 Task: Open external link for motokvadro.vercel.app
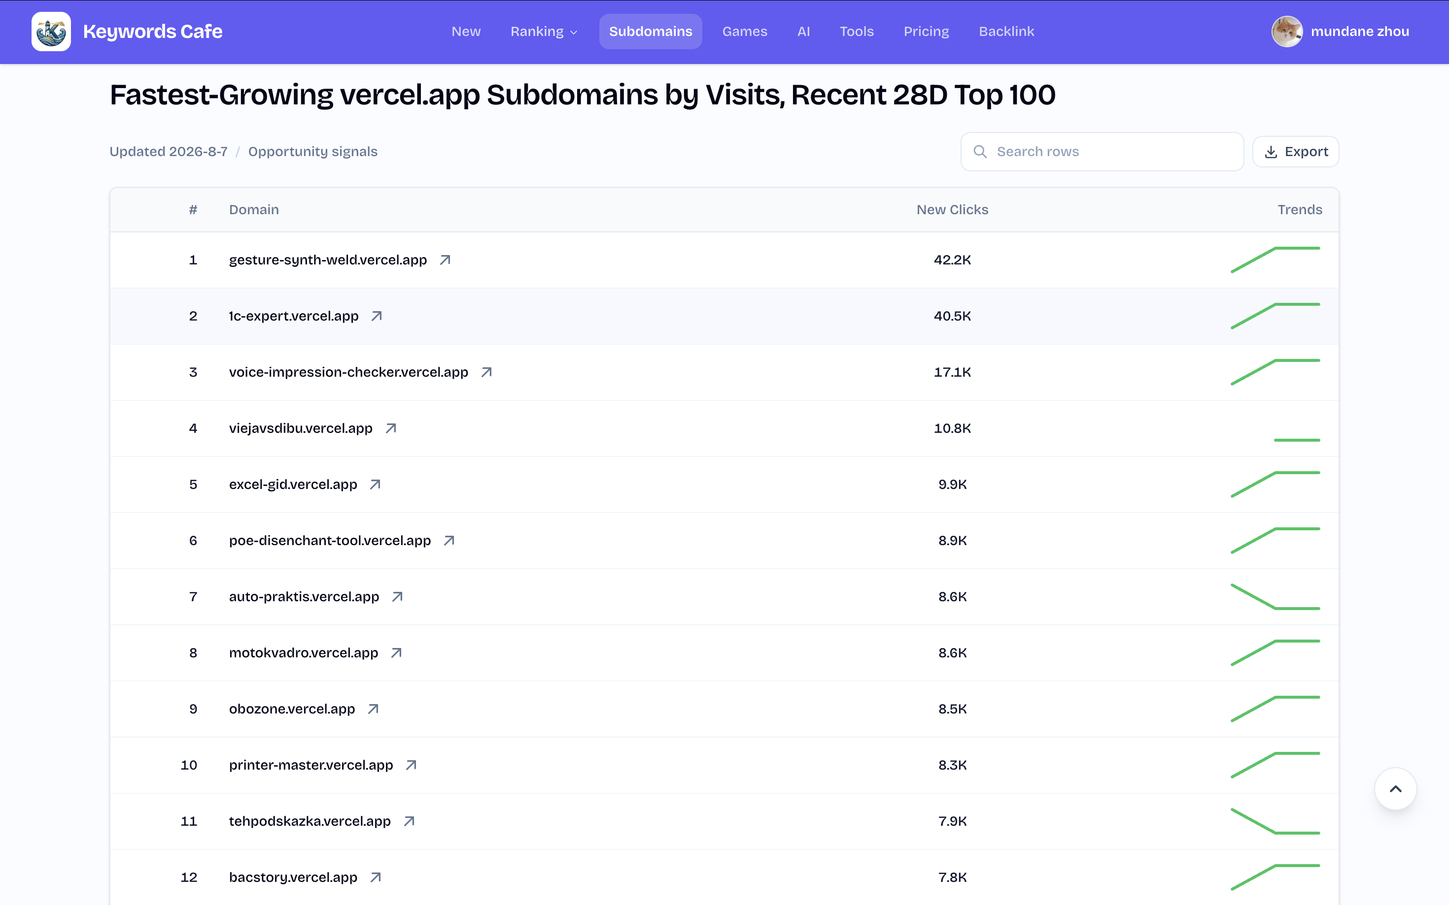tap(397, 653)
